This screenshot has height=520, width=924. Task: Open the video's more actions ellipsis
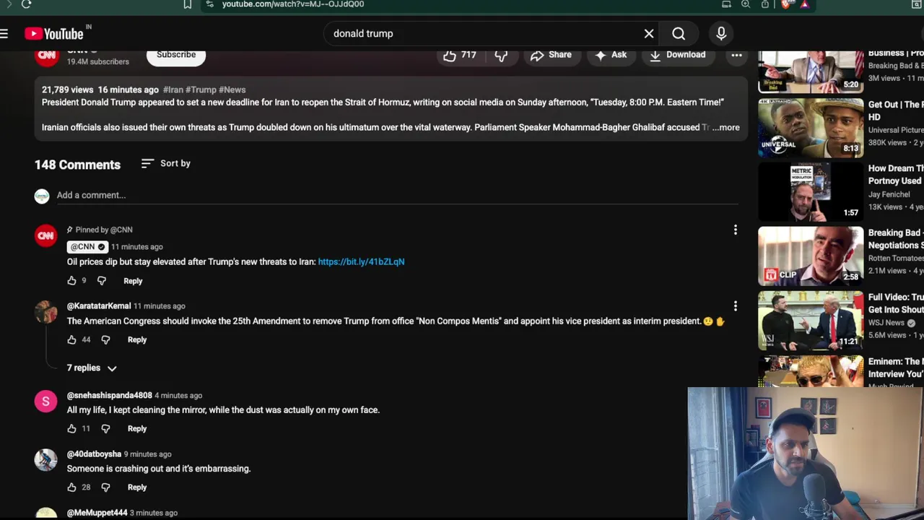click(x=736, y=55)
